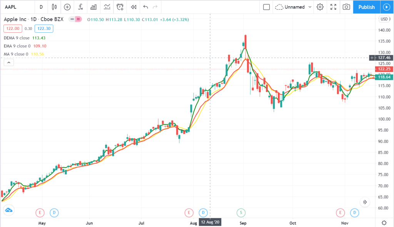Open the chart style menu via the candlestick icon
The width and height of the screenshot is (394, 227).
tap(54, 7)
